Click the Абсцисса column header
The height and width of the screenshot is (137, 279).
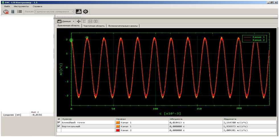coord(195,119)
